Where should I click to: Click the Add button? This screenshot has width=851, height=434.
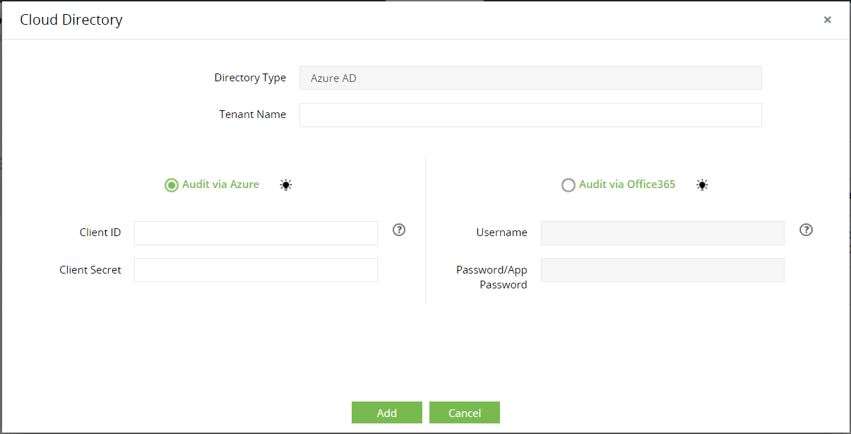386,413
